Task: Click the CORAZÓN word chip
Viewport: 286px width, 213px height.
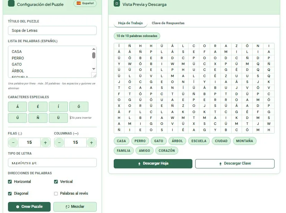Action: click(167, 151)
